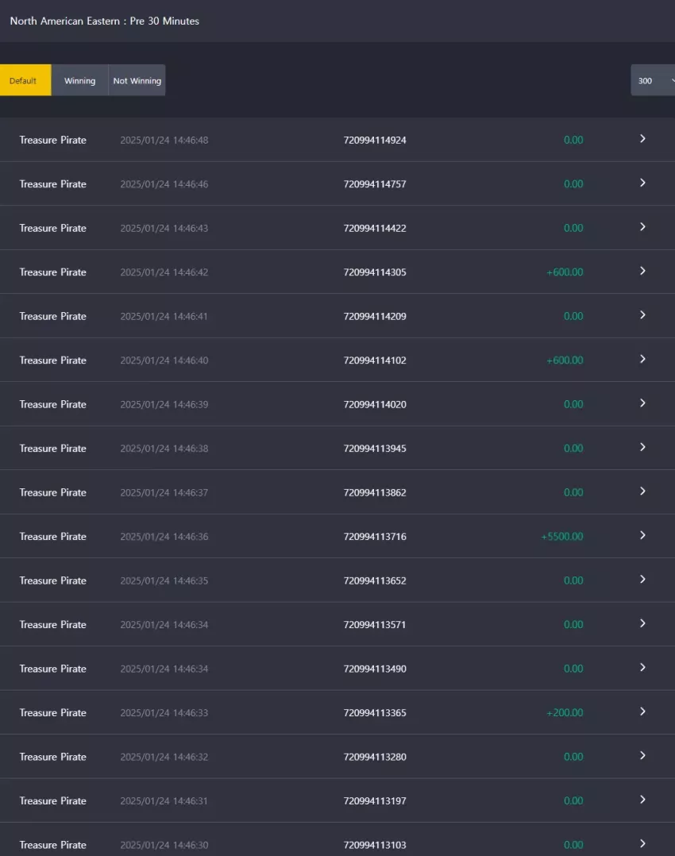Click chevron on the +200.00 row

pos(642,711)
